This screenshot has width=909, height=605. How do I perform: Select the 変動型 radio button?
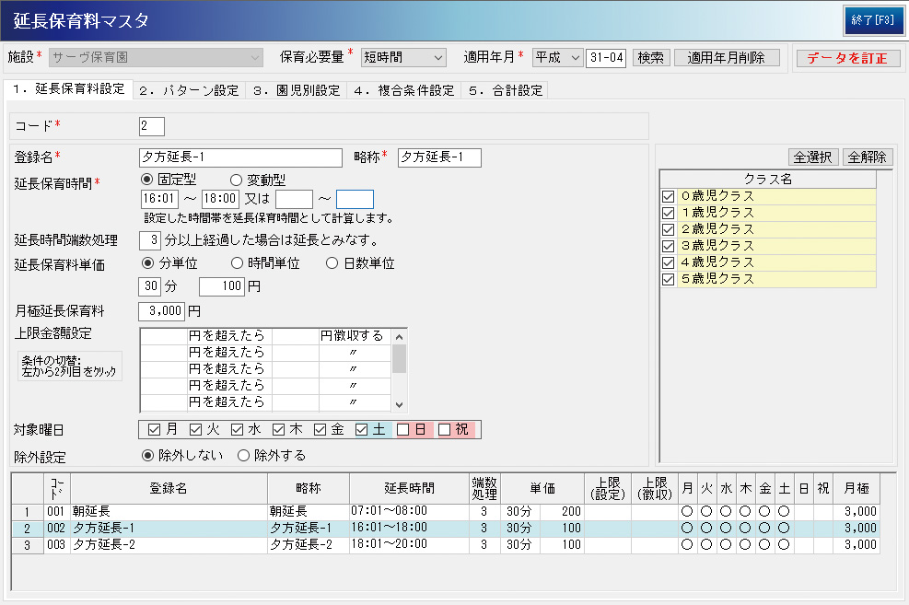click(x=236, y=180)
